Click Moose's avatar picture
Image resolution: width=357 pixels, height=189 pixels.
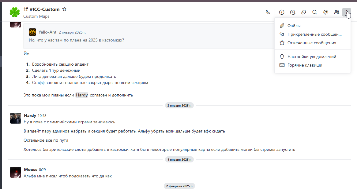16,172
